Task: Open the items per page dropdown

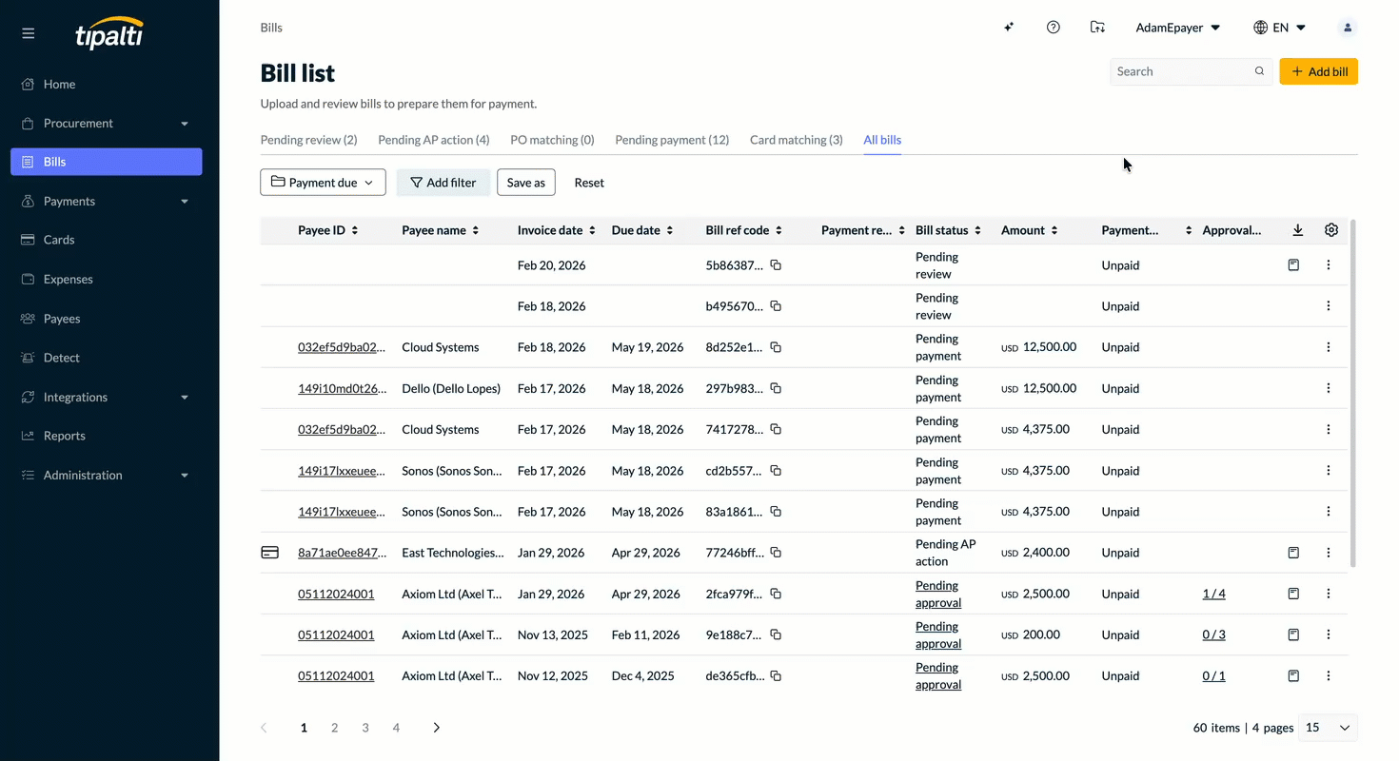Action: pos(1329,728)
